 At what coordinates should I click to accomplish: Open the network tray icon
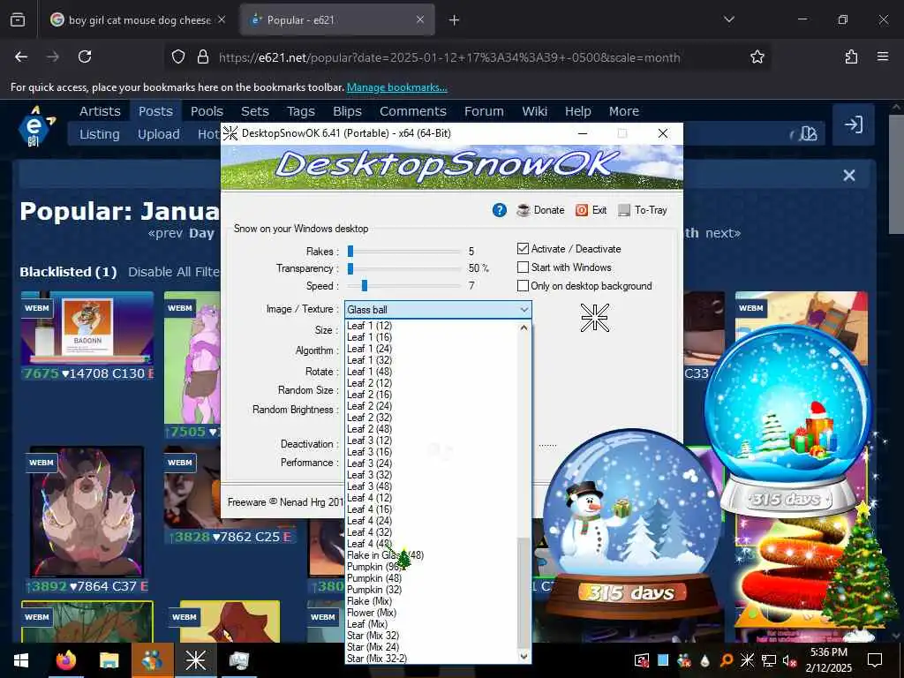pos(768,660)
